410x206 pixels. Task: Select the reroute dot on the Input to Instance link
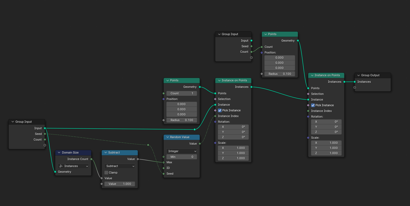[194, 129]
